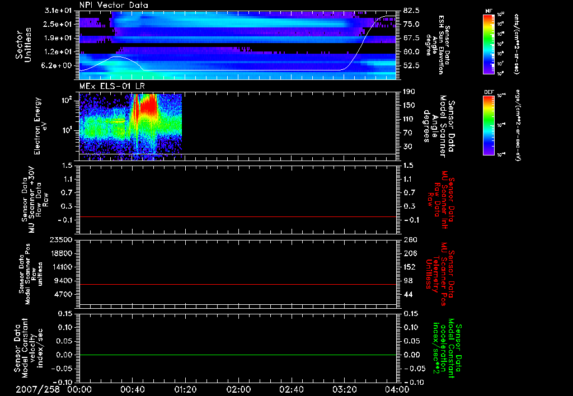573x396 pixels.
Task: Click the "00:40" time axis label
Action: 132,389
